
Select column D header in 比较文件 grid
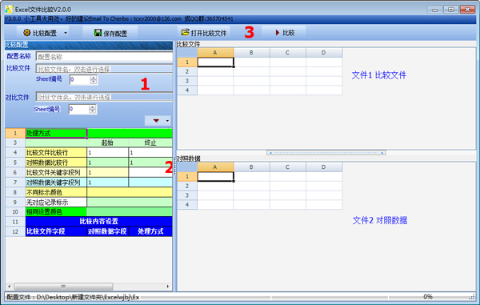(324, 53)
